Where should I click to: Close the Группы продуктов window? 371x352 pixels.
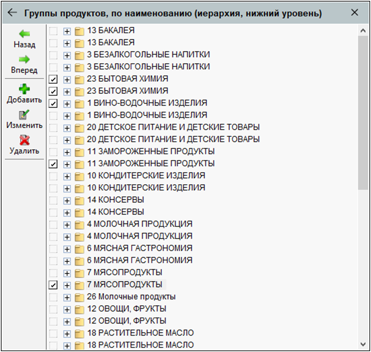[x=355, y=13]
